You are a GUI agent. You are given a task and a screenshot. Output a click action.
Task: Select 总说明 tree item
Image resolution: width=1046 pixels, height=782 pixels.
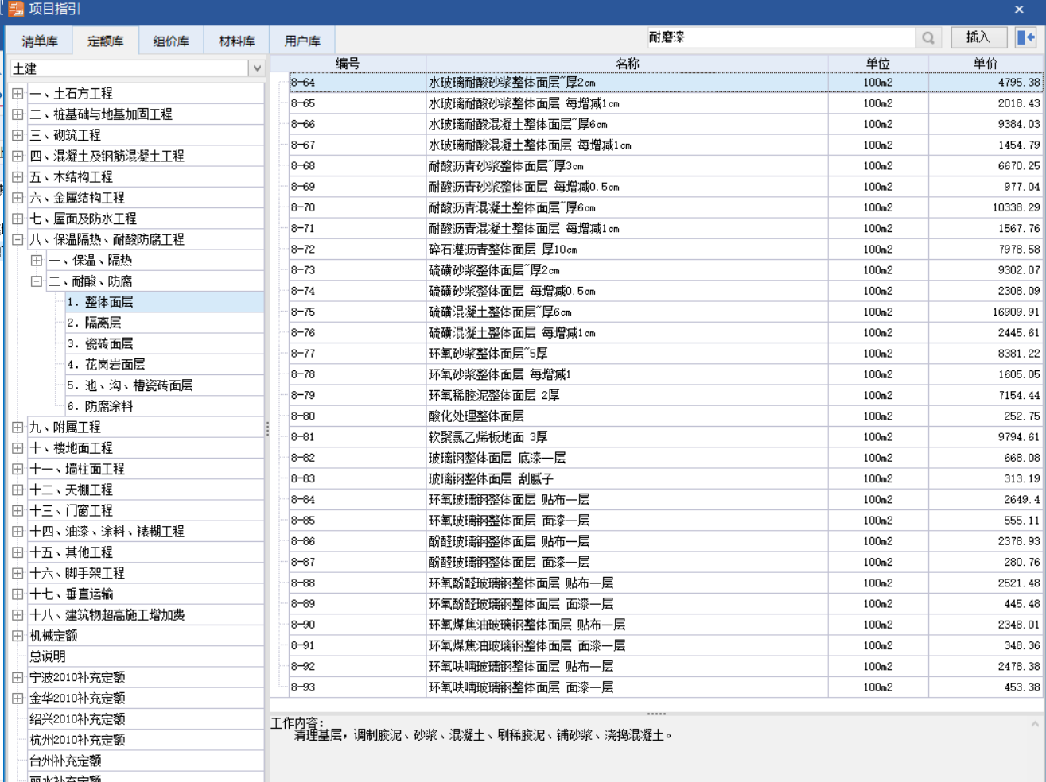tap(146, 656)
